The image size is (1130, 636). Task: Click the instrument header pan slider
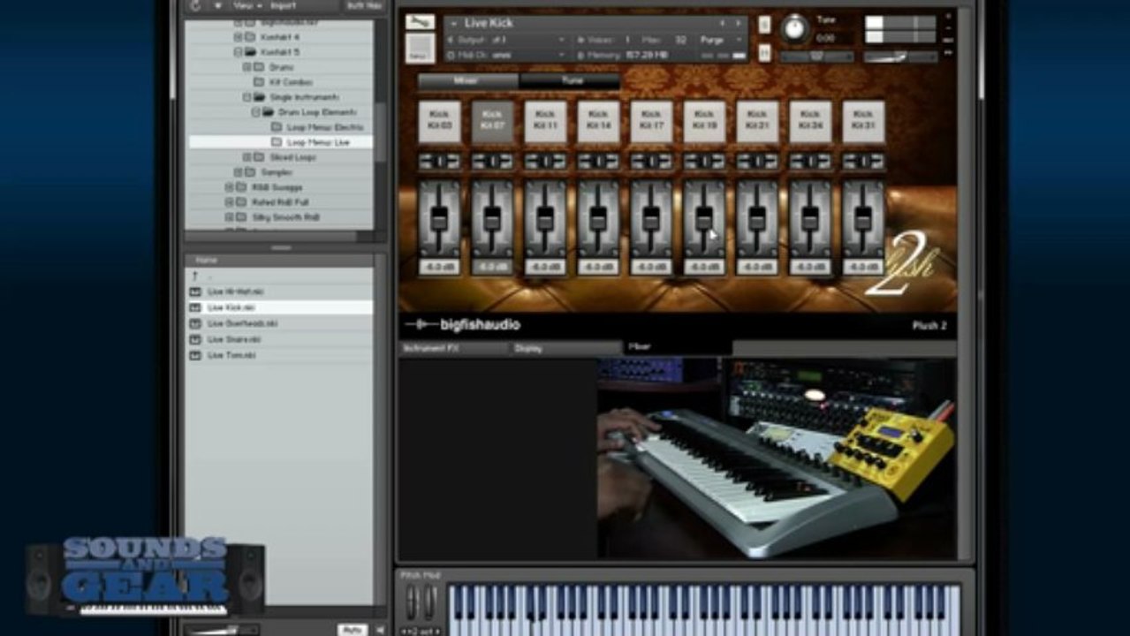pyautogui.click(x=815, y=56)
